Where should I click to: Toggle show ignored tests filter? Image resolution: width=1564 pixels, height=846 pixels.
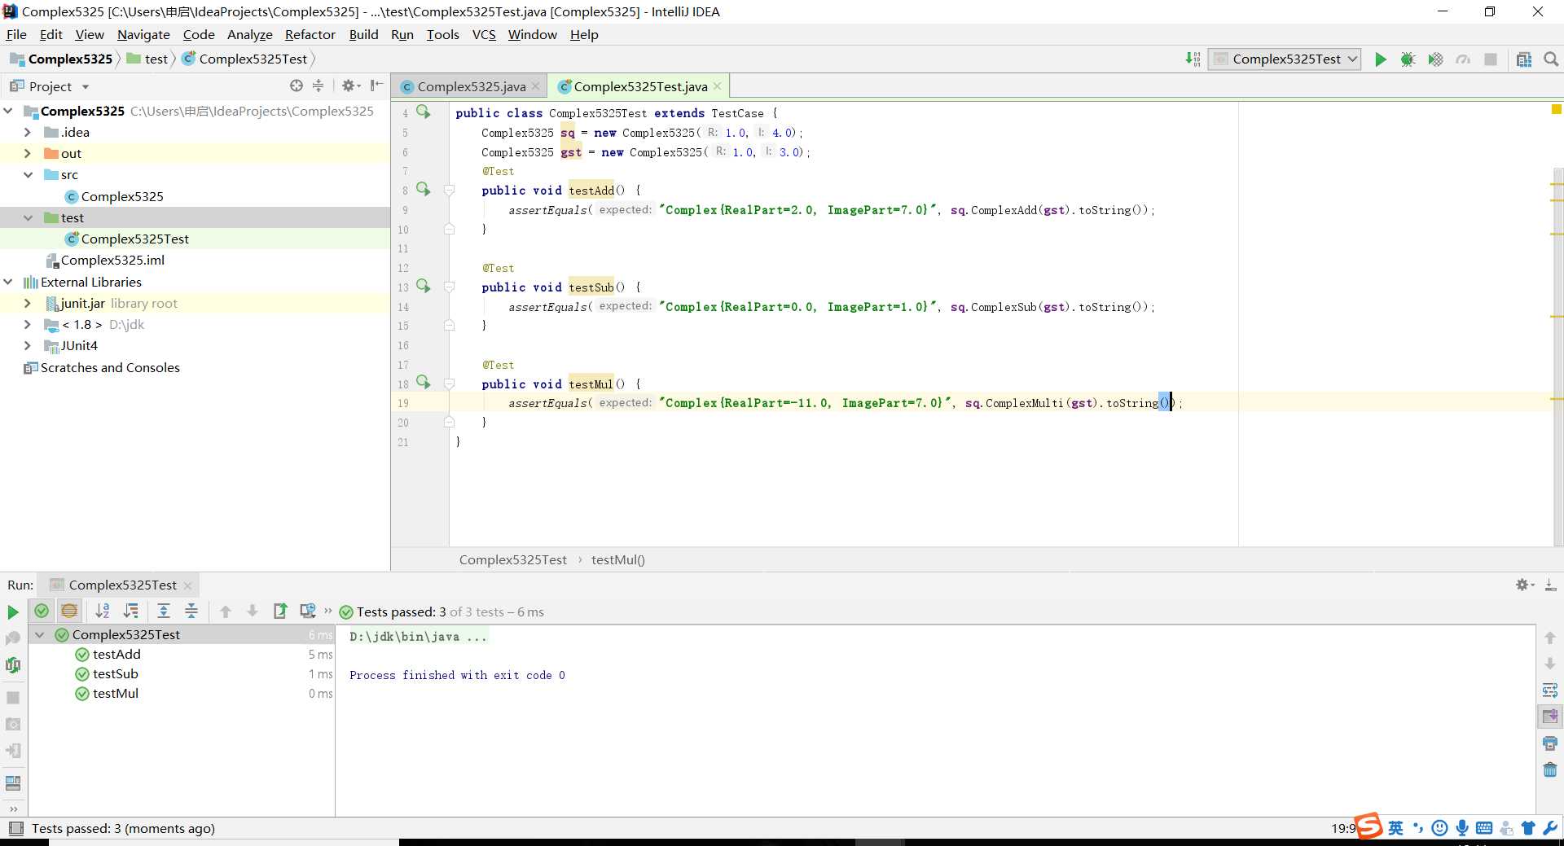(x=69, y=611)
